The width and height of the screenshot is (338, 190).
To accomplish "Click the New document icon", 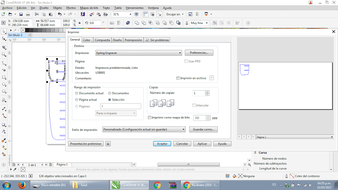I will pyautogui.click(x=4, y=14).
